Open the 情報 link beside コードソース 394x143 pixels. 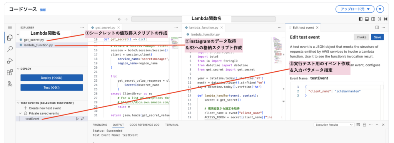[43, 10]
